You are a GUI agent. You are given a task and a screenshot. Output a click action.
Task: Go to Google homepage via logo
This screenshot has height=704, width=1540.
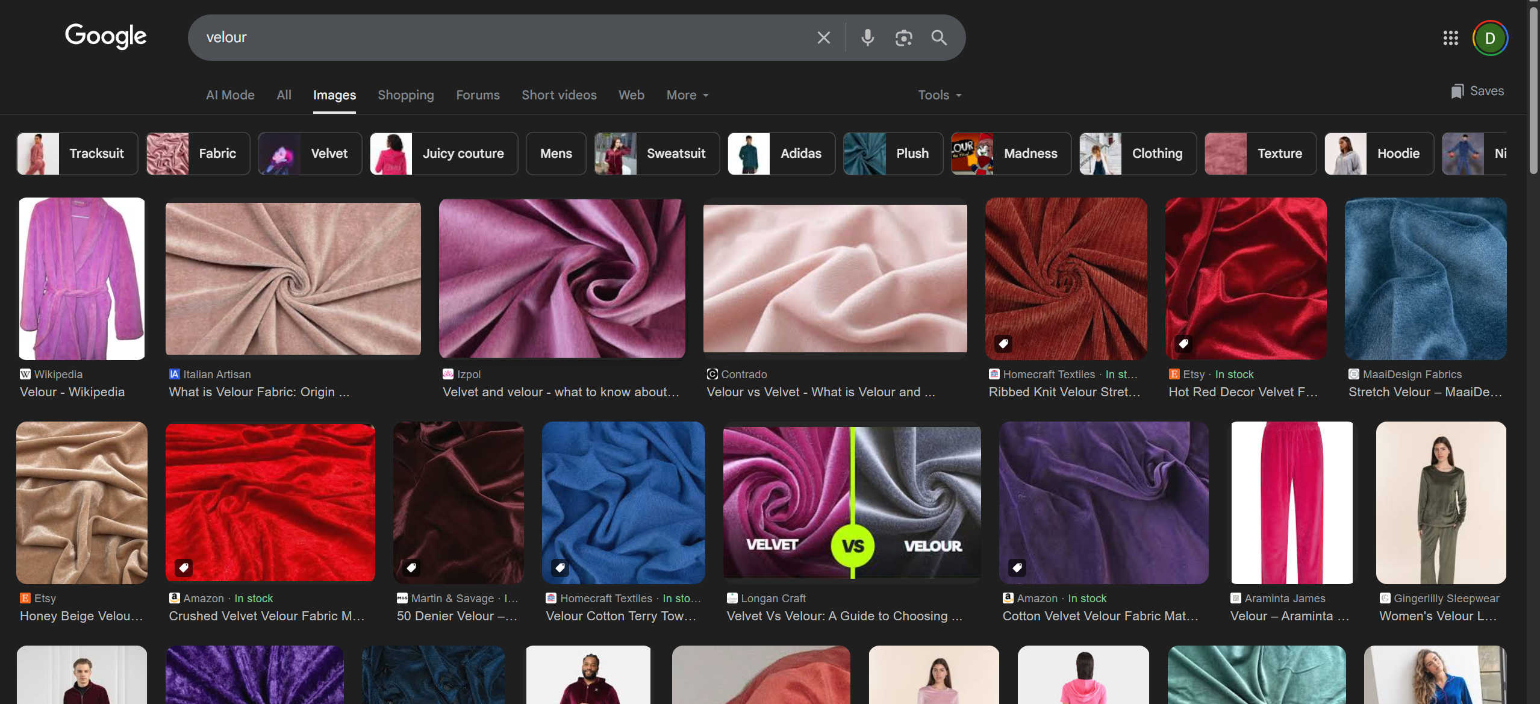point(105,36)
